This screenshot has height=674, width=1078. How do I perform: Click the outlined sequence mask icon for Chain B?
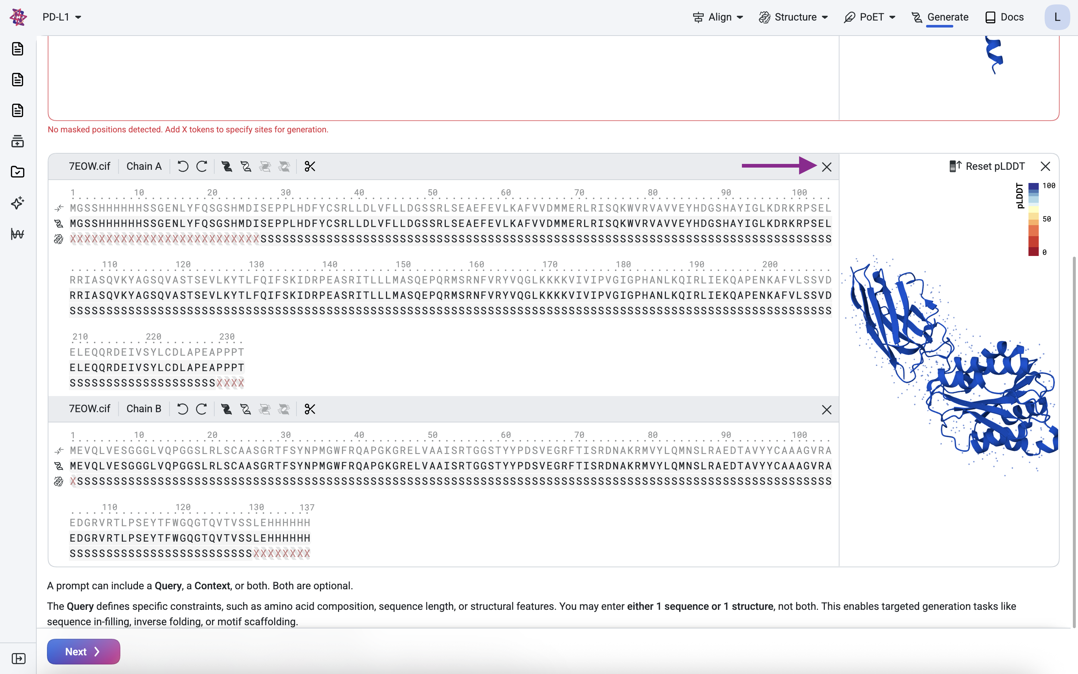(246, 409)
